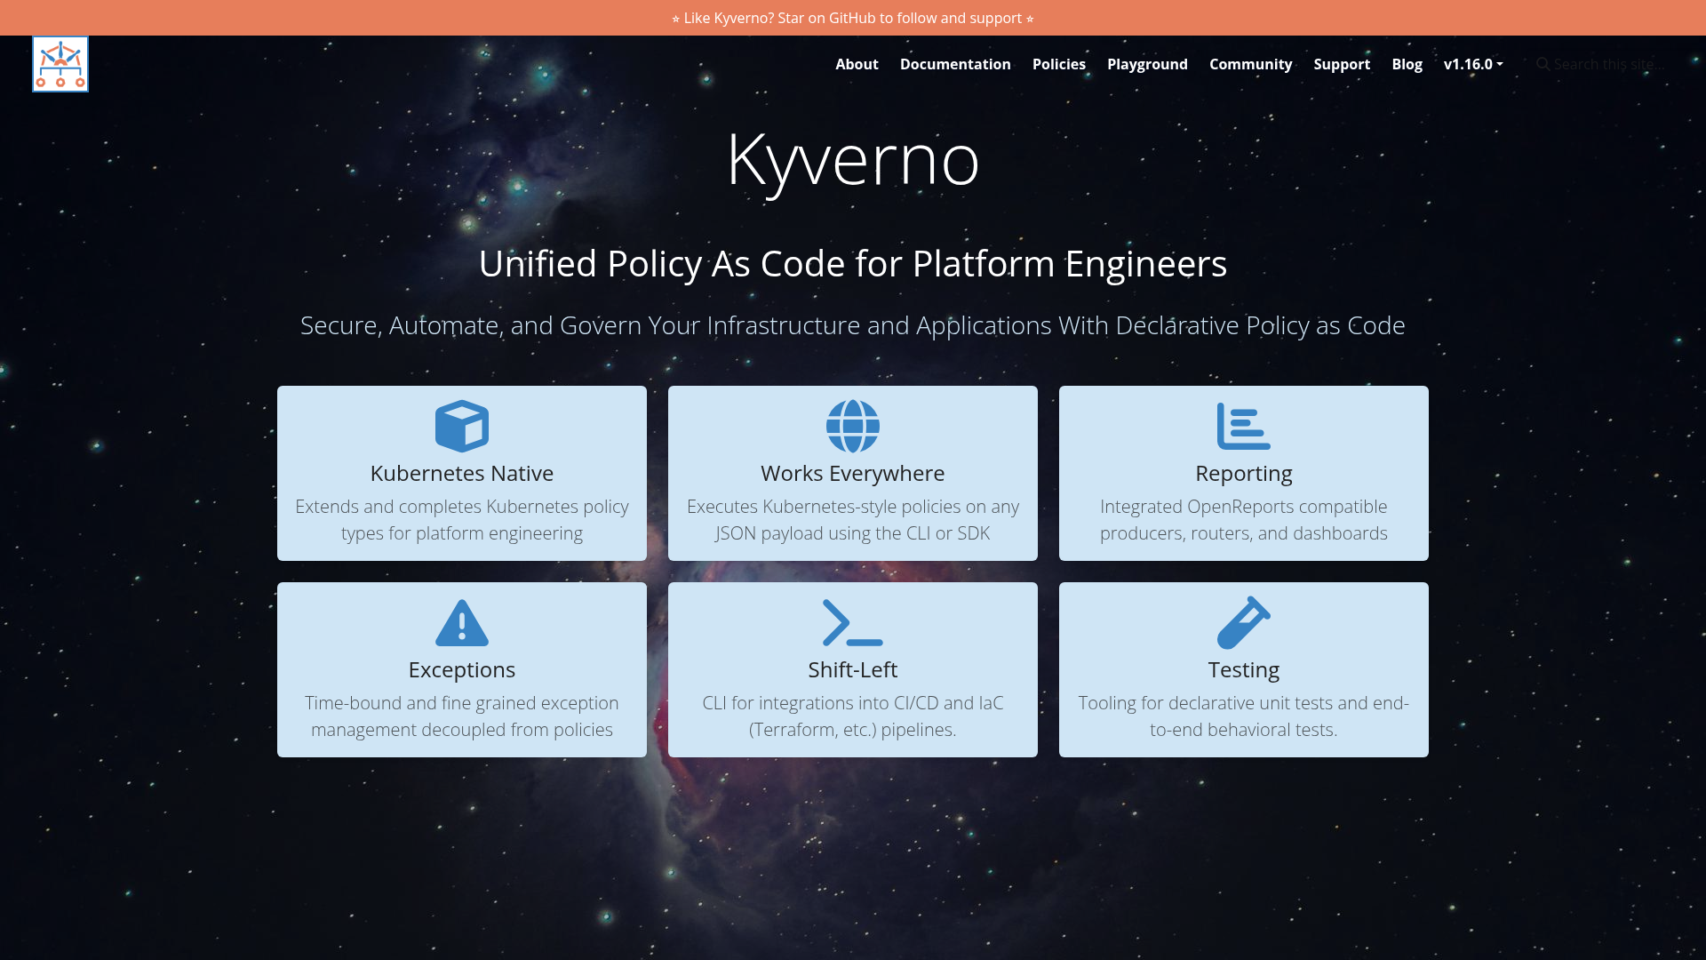Open the v1.16.0 version dropdown
The height and width of the screenshot is (960, 1706).
pyautogui.click(x=1470, y=64)
